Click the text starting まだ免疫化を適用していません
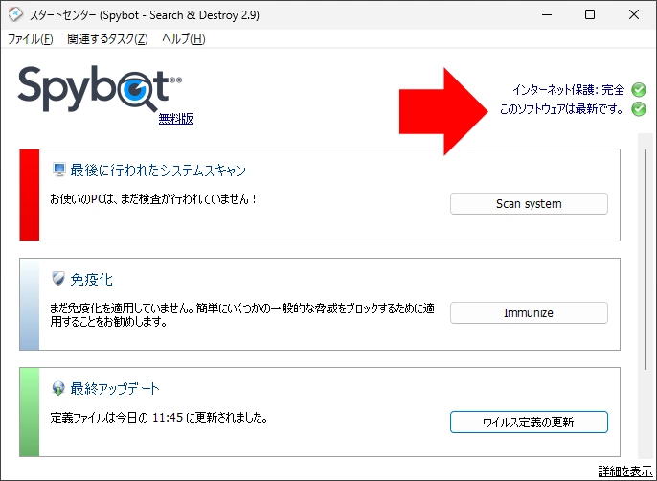The image size is (657, 481). (x=242, y=315)
